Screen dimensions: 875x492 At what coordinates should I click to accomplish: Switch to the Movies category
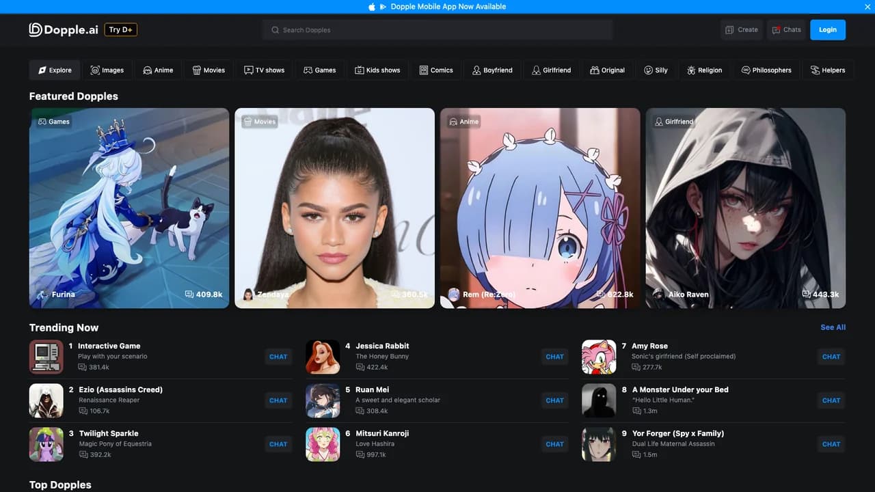(x=208, y=70)
